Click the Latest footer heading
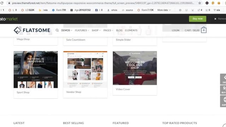This screenshot has width=226, height=127. click(19, 123)
